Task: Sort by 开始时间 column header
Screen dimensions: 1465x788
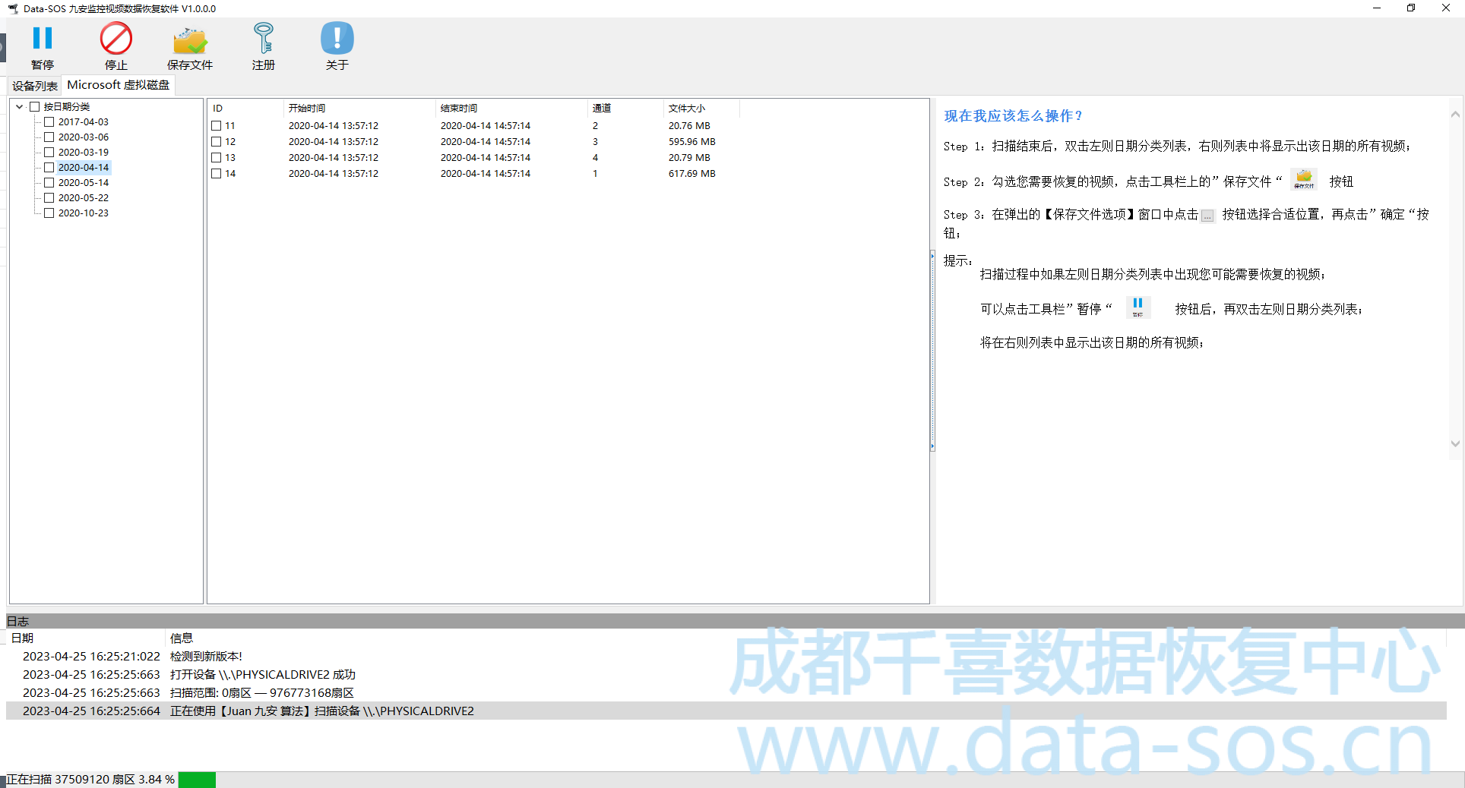Action: point(360,108)
